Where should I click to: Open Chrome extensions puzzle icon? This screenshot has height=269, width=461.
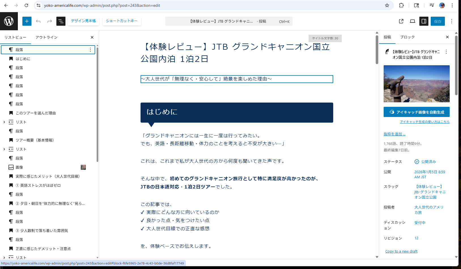[401, 5]
